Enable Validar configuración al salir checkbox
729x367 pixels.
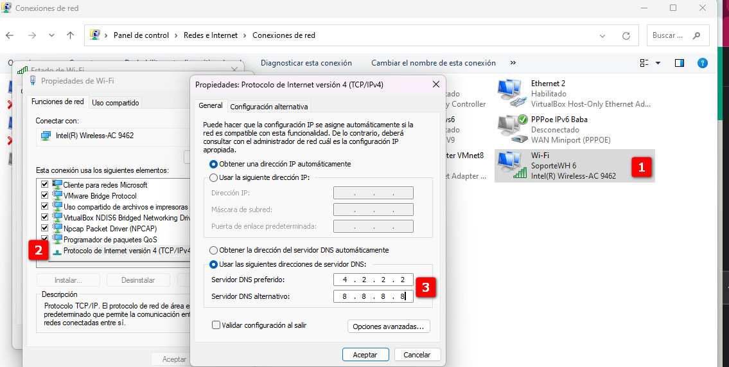click(x=216, y=325)
